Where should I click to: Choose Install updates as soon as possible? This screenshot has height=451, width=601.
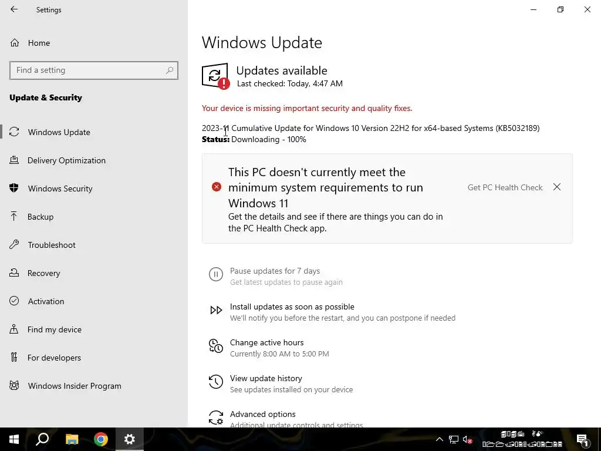click(292, 307)
